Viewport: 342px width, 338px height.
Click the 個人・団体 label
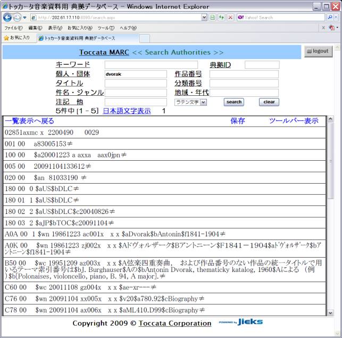(x=73, y=74)
